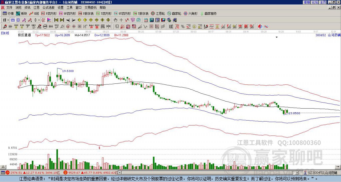Open the 交易委托 menu
Image resolution: width=341 pixels, height=182 pixels.
pos(91,8)
